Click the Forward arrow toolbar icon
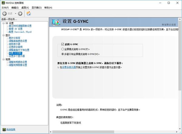The image size is (182, 134). pyautogui.click(x=20, y=14)
